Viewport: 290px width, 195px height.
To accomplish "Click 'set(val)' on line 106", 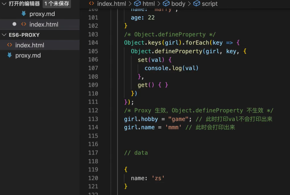I will pyautogui.click(x=151, y=60).
